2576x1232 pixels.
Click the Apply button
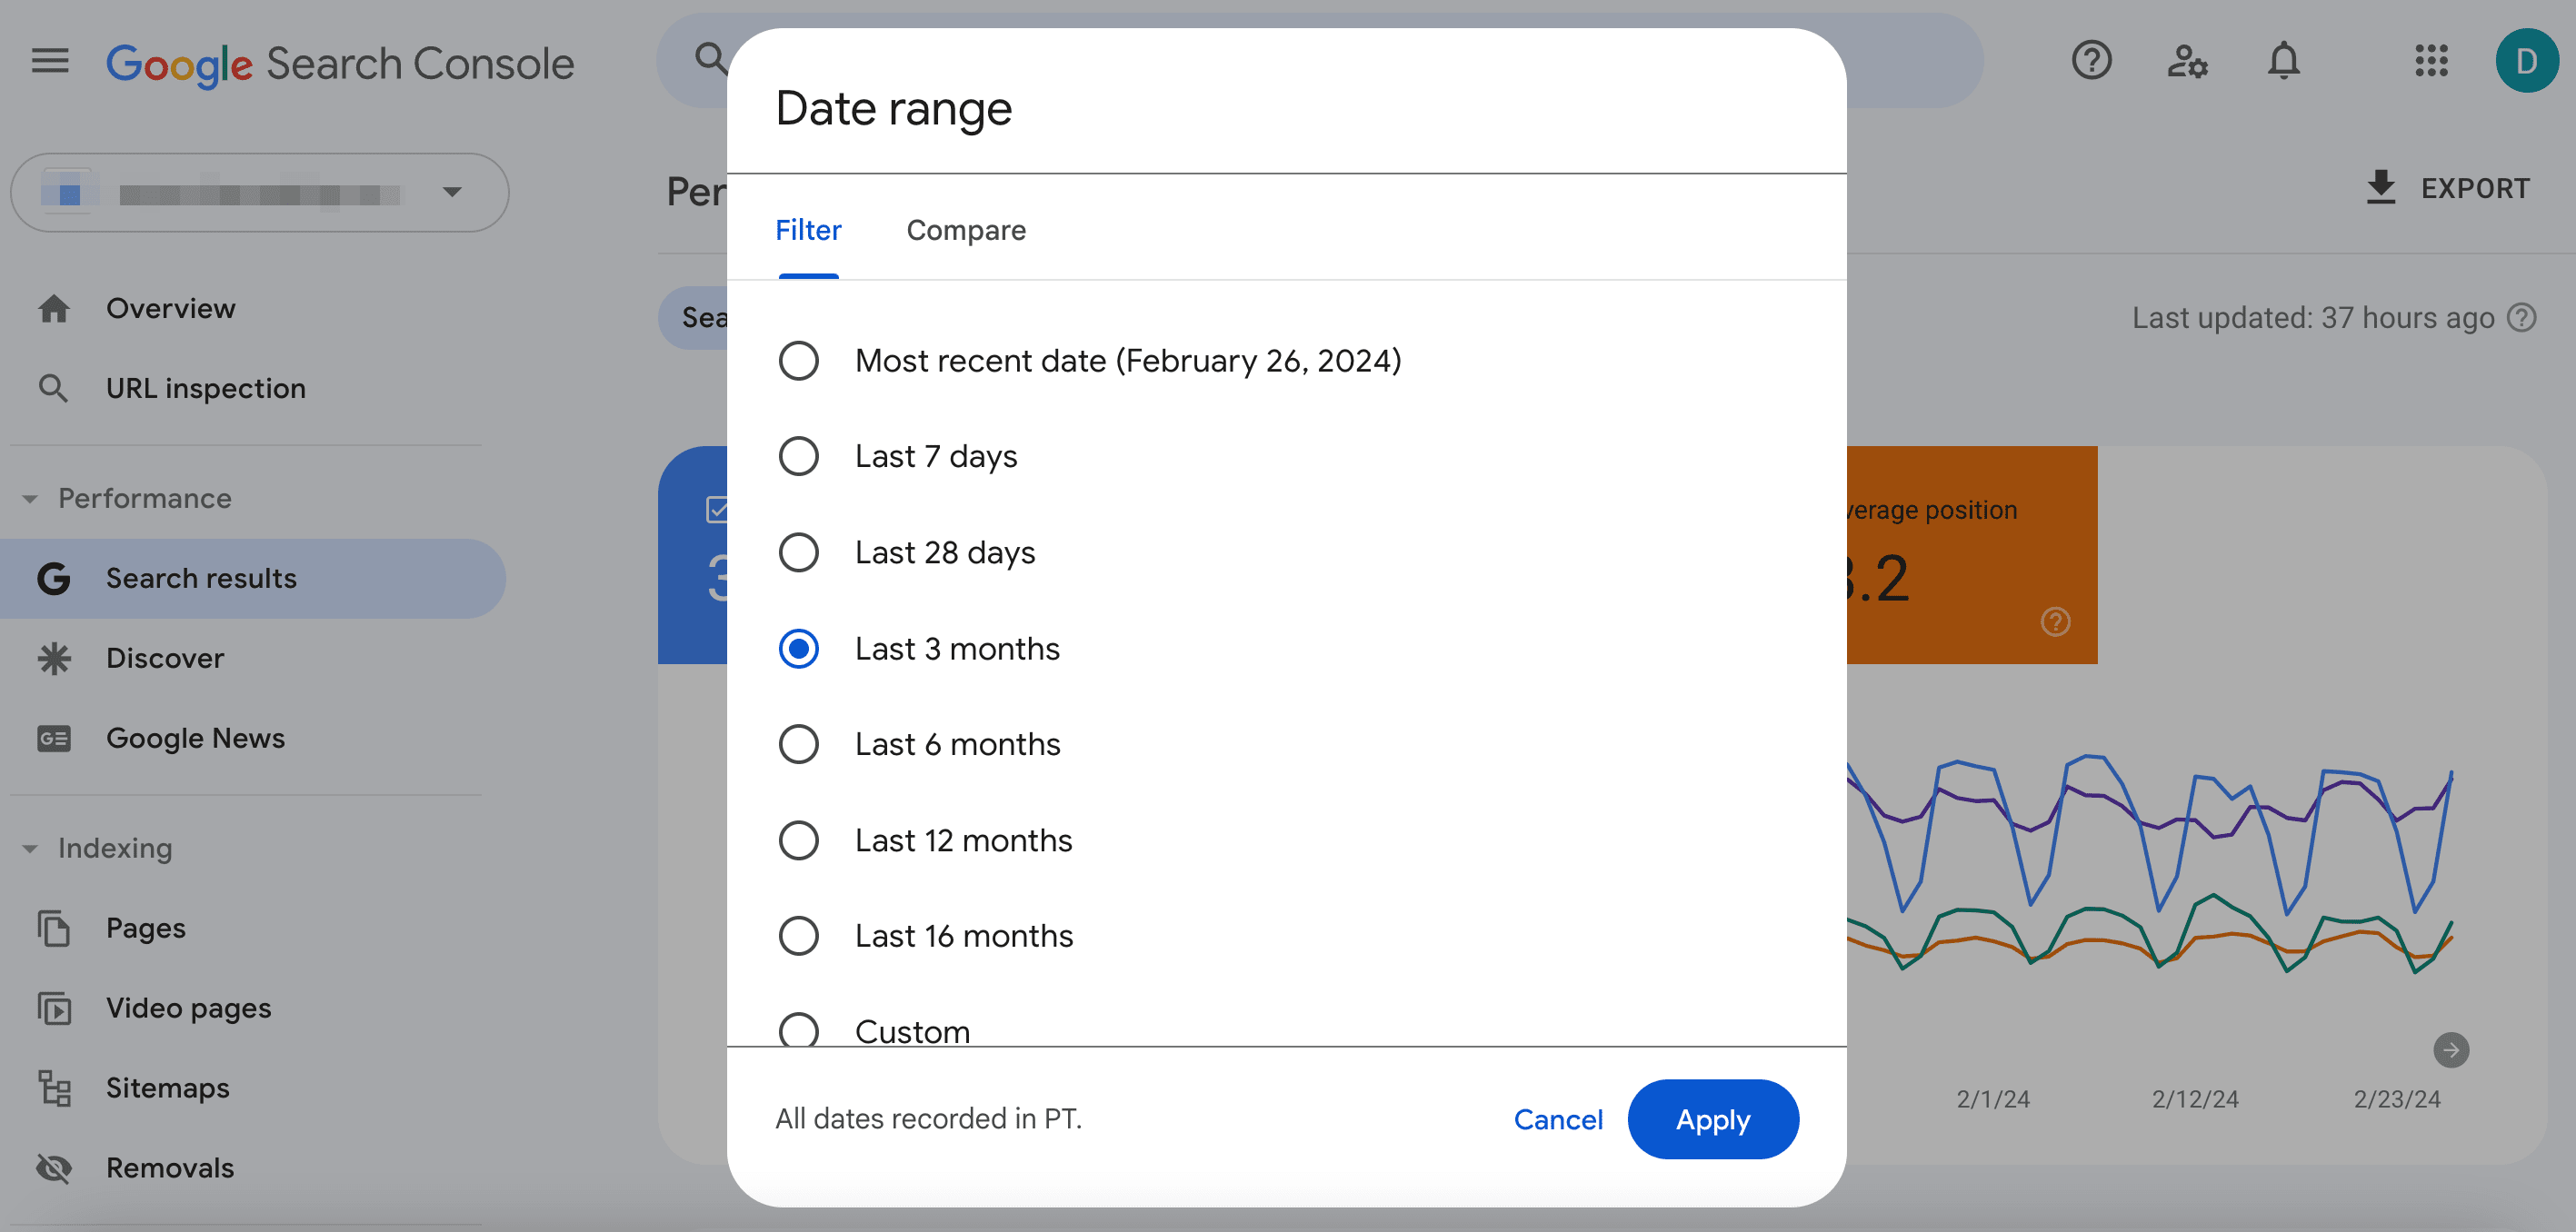tap(1713, 1118)
